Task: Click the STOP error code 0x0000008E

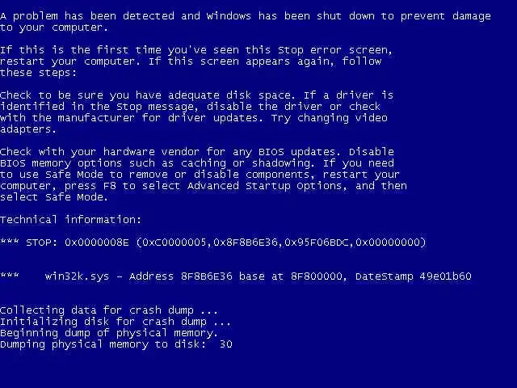Action: click(97, 242)
